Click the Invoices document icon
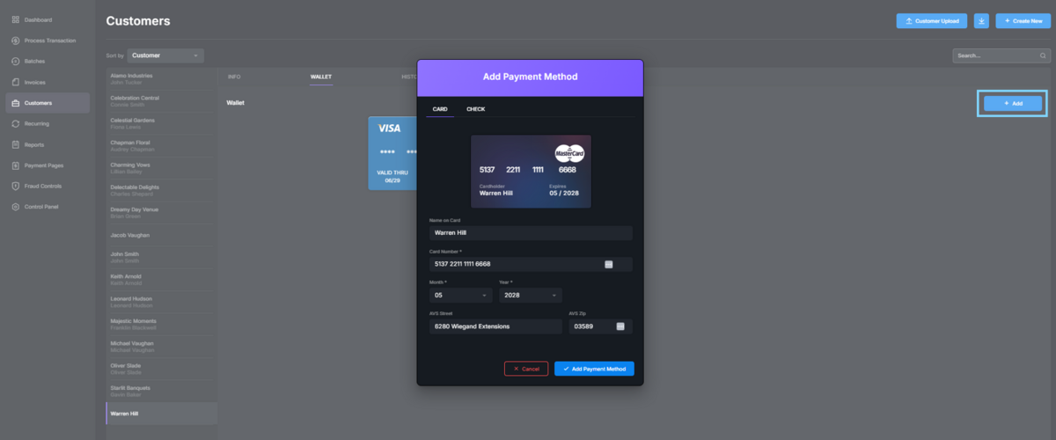This screenshot has width=1056, height=440. [16, 82]
